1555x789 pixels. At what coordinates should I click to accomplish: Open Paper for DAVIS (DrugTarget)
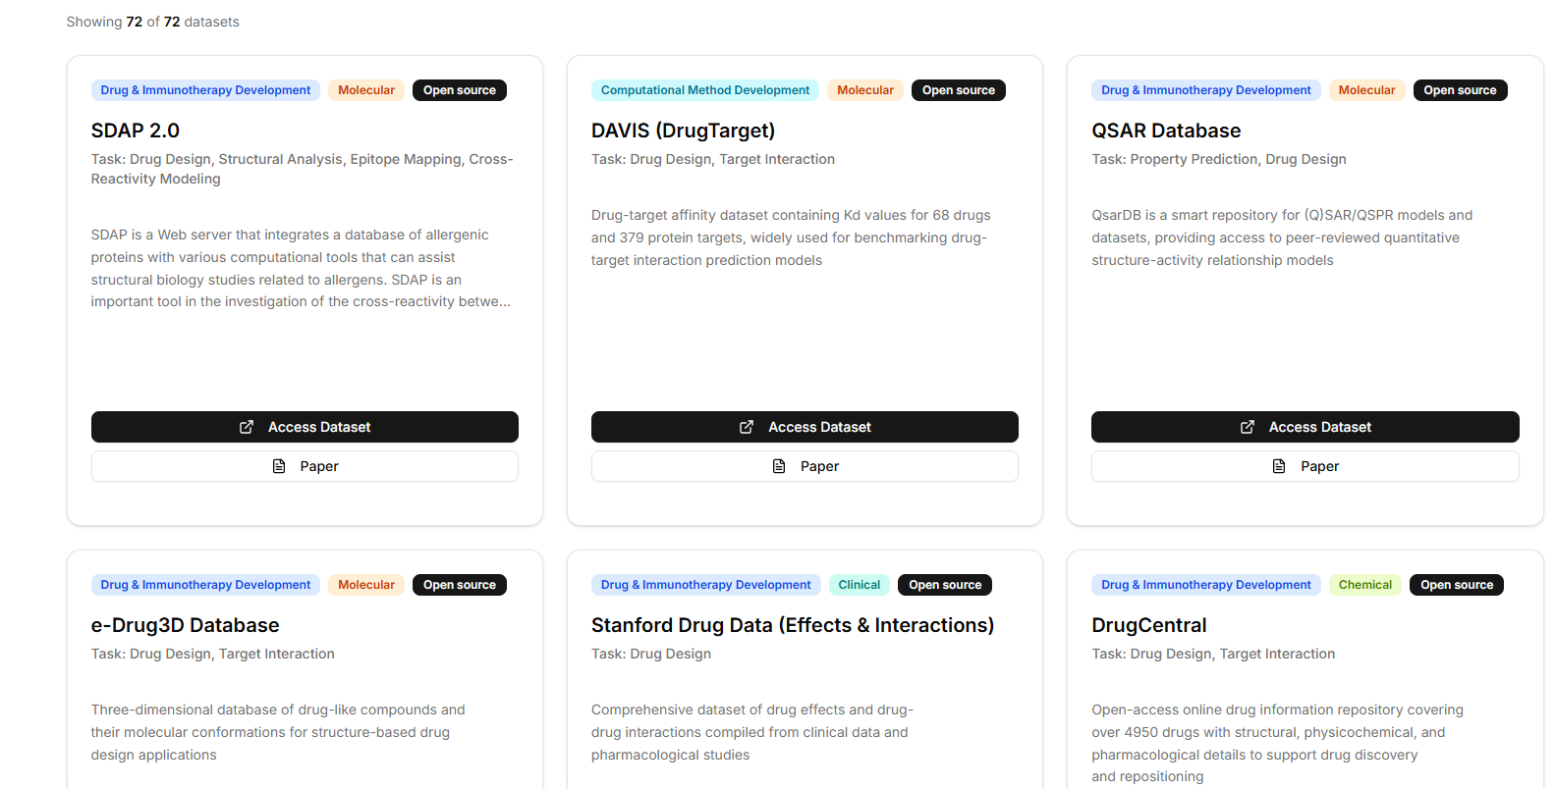(x=805, y=466)
